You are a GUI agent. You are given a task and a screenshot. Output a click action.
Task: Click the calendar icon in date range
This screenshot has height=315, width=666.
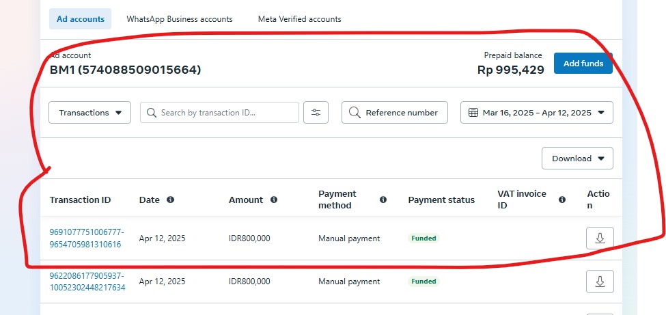(474, 113)
